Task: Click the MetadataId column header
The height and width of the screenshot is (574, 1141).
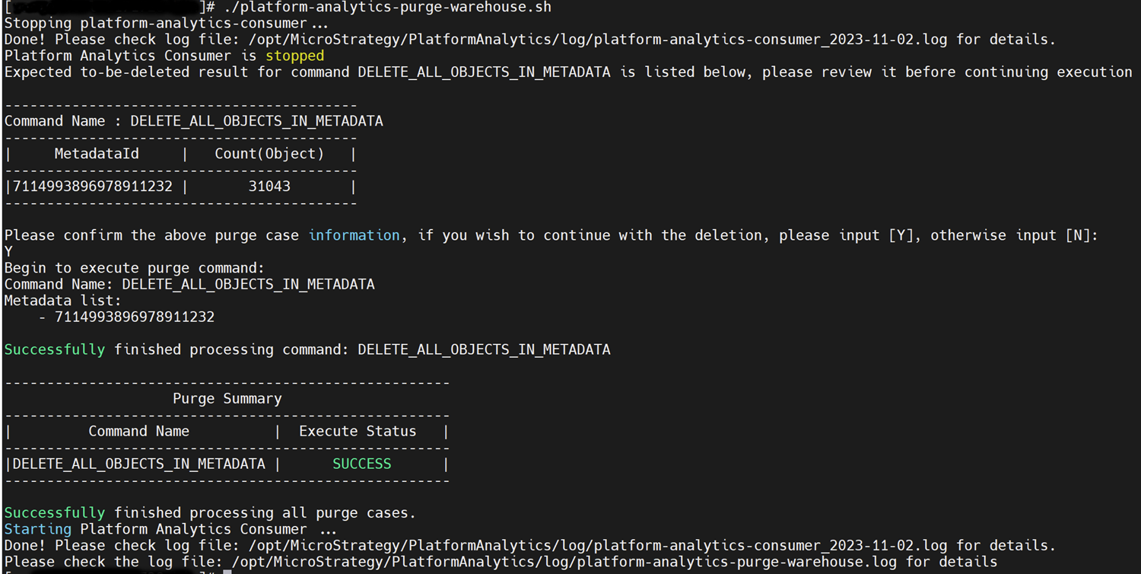Action: pos(97,154)
